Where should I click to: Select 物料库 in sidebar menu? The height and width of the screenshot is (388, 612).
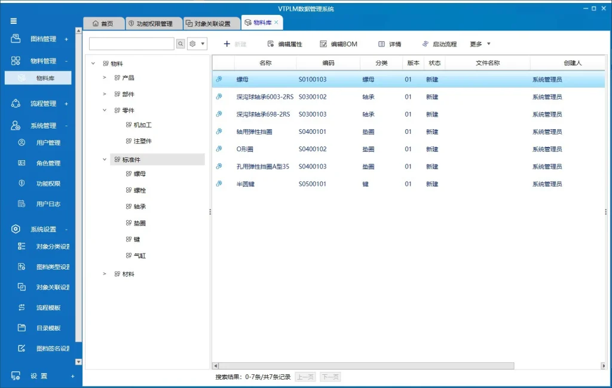[38, 78]
